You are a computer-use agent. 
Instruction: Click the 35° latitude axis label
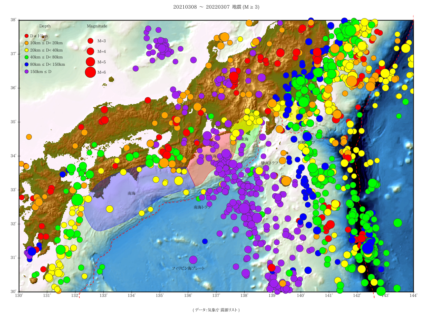[x=13, y=122]
